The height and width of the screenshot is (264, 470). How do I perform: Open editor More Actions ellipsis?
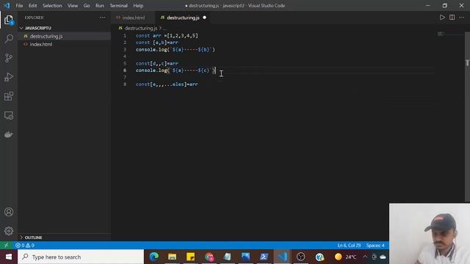(x=462, y=18)
